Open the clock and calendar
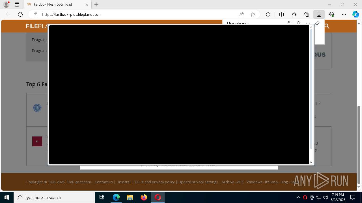The width and height of the screenshot is (362, 203). click(338, 197)
